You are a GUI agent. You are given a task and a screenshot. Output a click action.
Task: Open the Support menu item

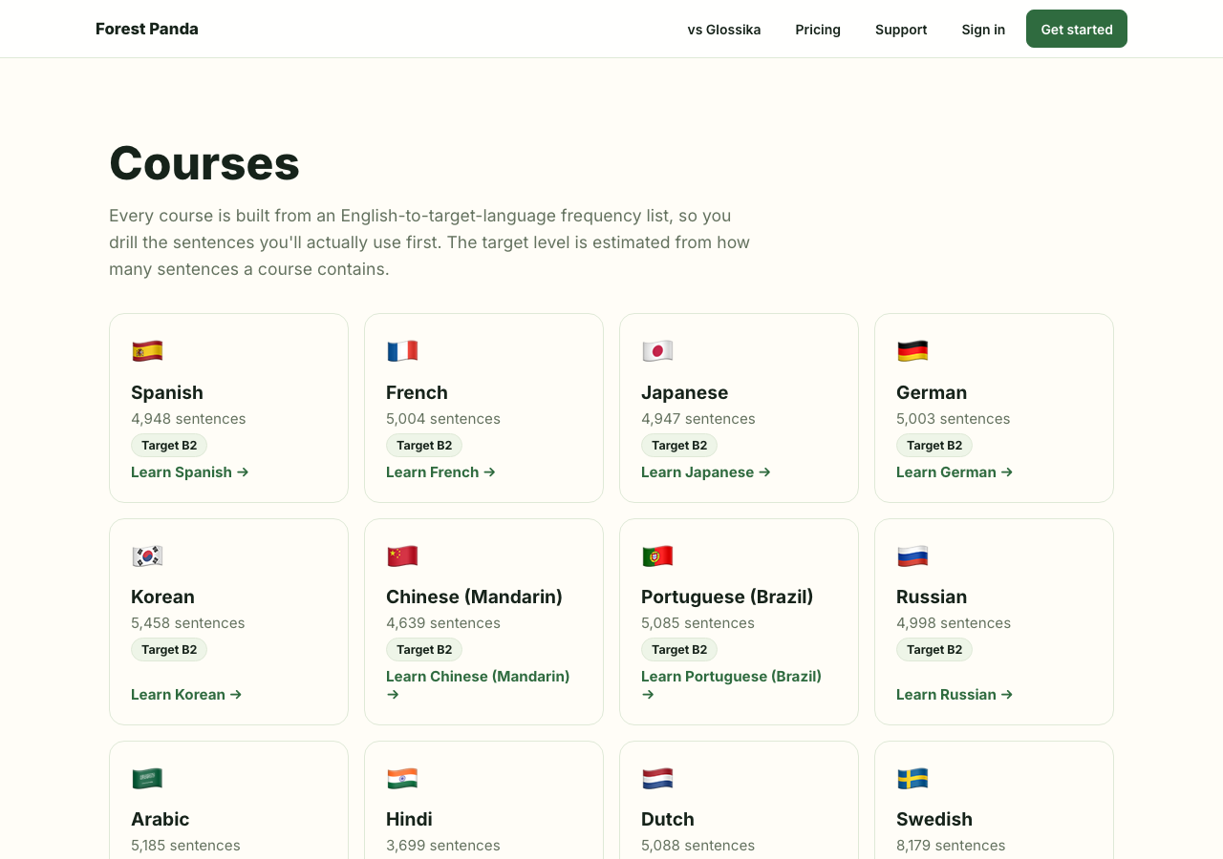pos(901,30)
